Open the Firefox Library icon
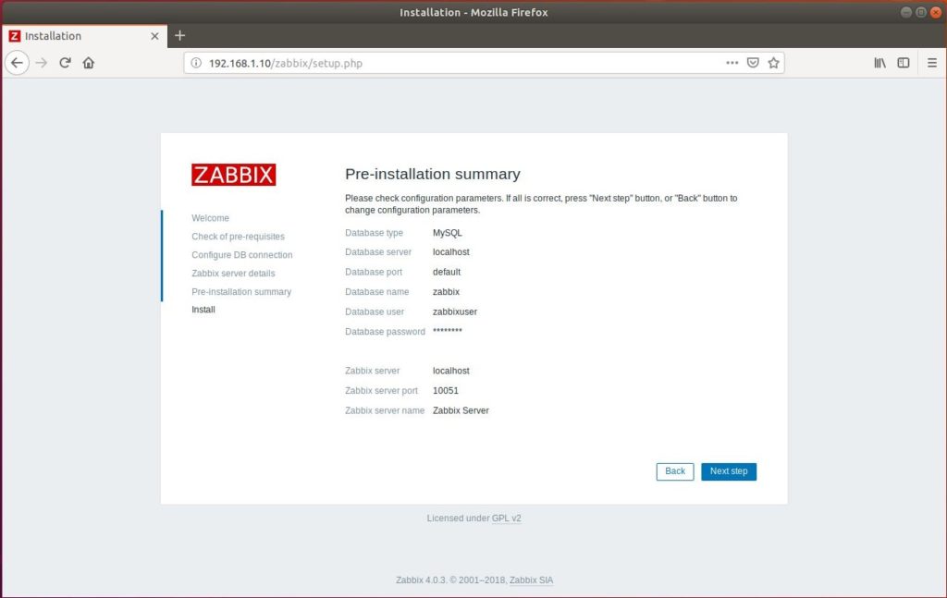The width and height of the screenshot is (947, 598). pyautogui.click(x=880, y=63)
